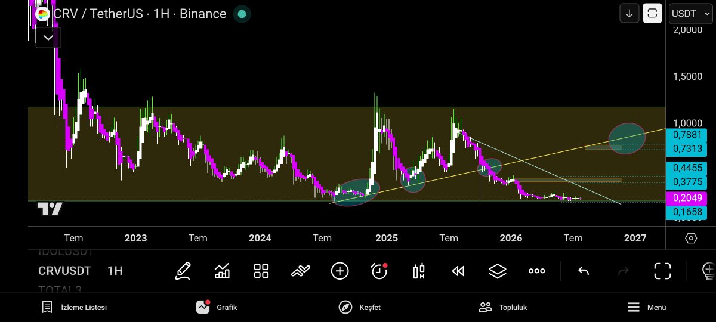
Task: Click the 1,5000 price scale value
Action: [687, 77]
